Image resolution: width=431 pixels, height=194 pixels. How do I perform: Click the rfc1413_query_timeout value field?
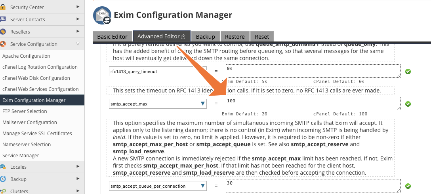[313, 71]
